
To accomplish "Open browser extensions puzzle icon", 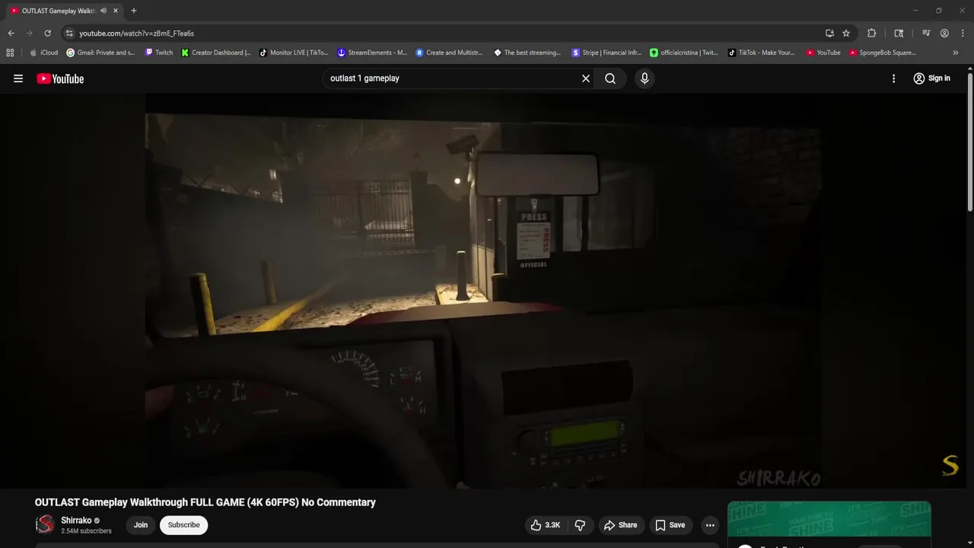I will point(871,33).
